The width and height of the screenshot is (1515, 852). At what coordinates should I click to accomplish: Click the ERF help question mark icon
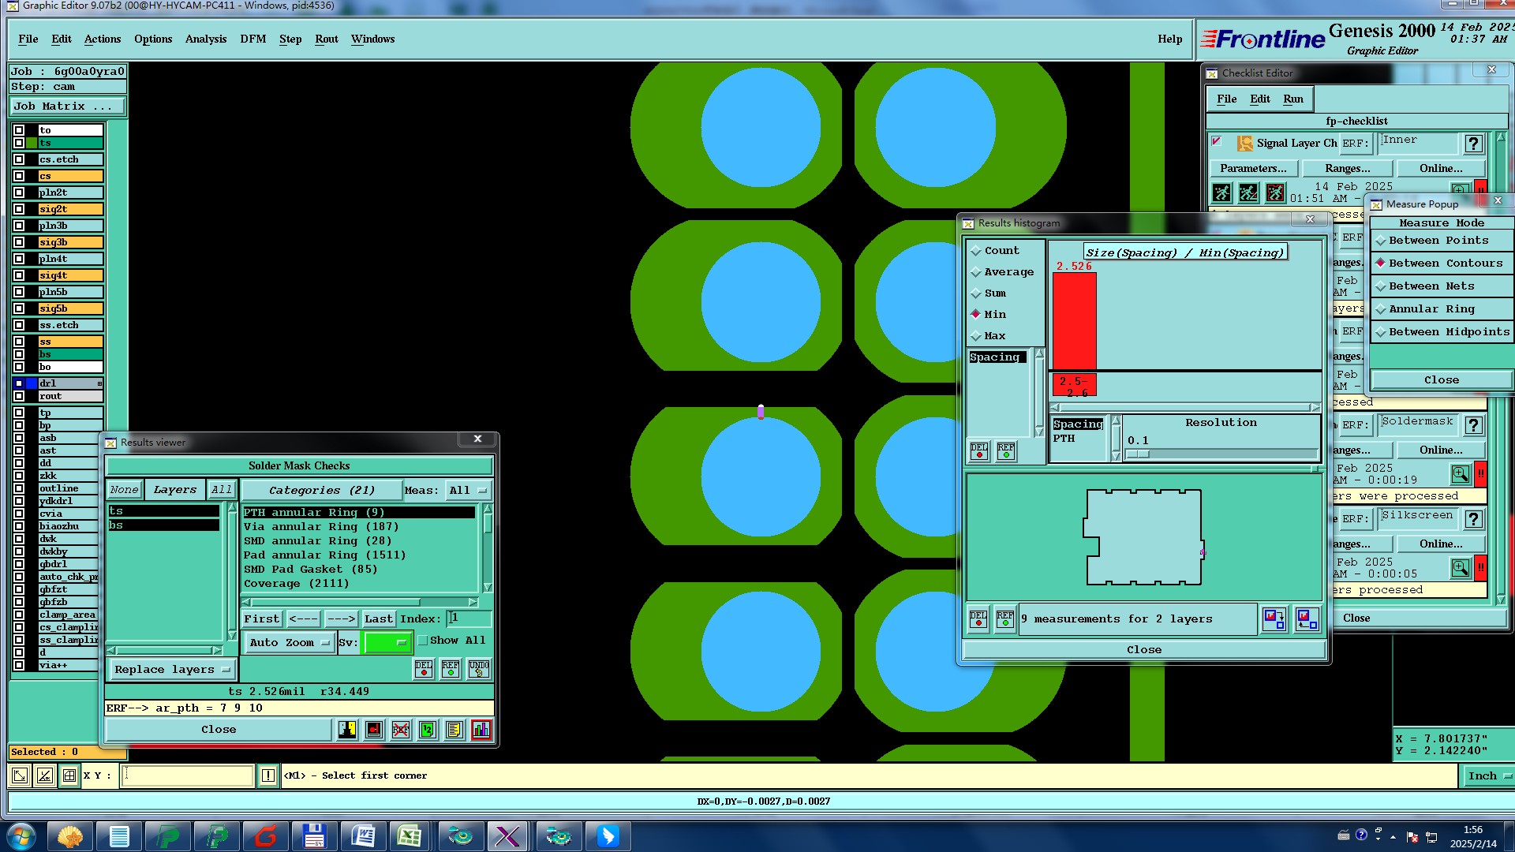1472,144
